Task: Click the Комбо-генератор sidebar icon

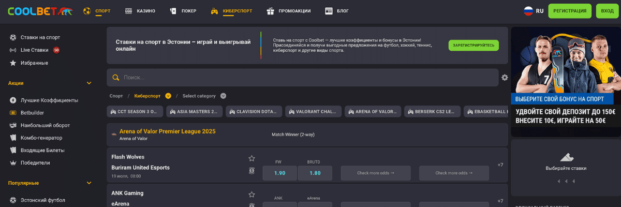Action: tap(13, 138)
